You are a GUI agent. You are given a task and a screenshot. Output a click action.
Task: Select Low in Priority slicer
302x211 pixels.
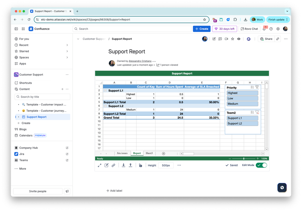pyautogui.click(x=242, y=99)
